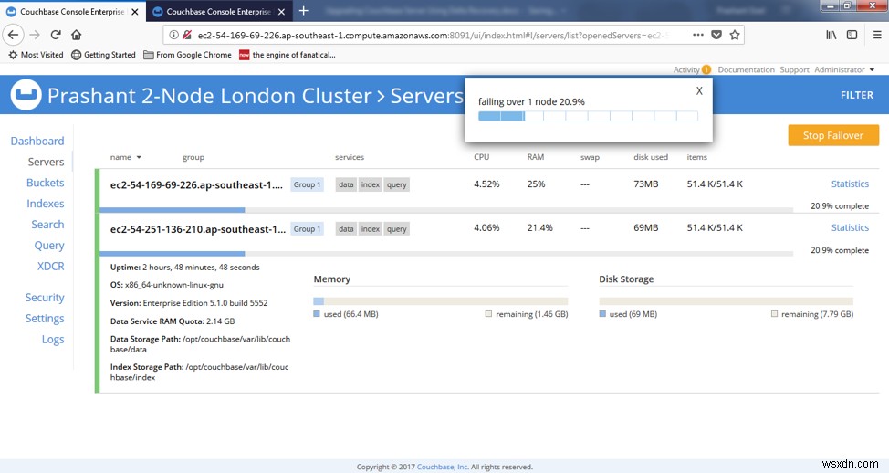Show site information icon in address bar

coord(174,36)
